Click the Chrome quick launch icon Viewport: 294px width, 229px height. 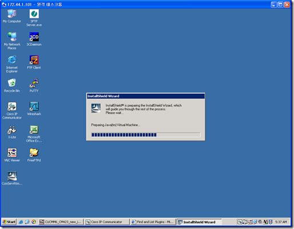[x=34, y=222]
